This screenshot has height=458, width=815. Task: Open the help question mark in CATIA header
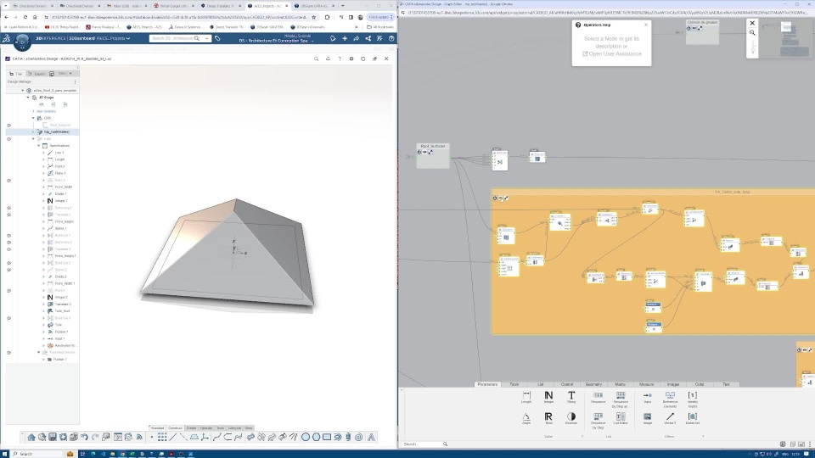[340, 59]
